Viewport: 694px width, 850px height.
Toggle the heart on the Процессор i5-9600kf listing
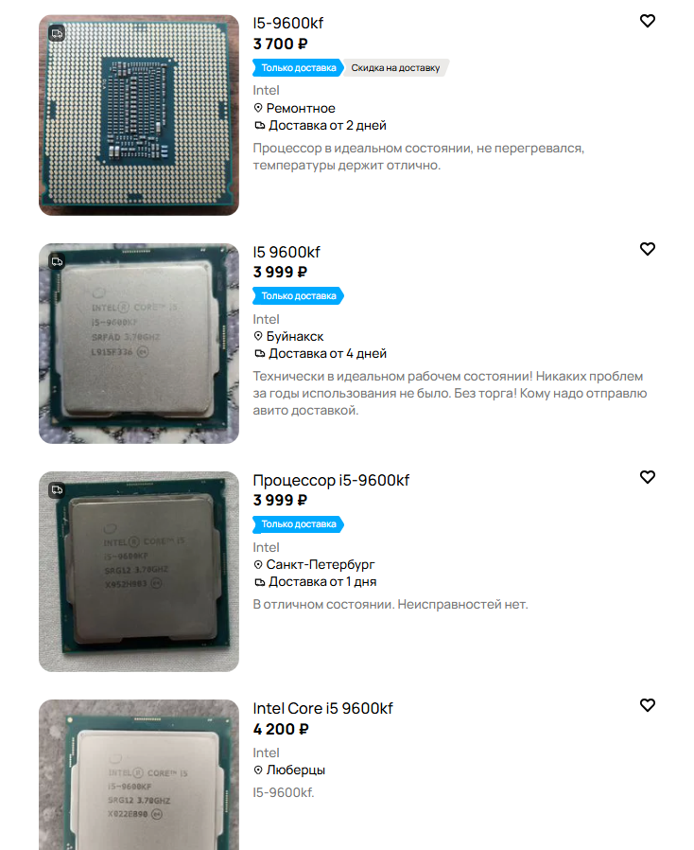[x=648, y=477]
